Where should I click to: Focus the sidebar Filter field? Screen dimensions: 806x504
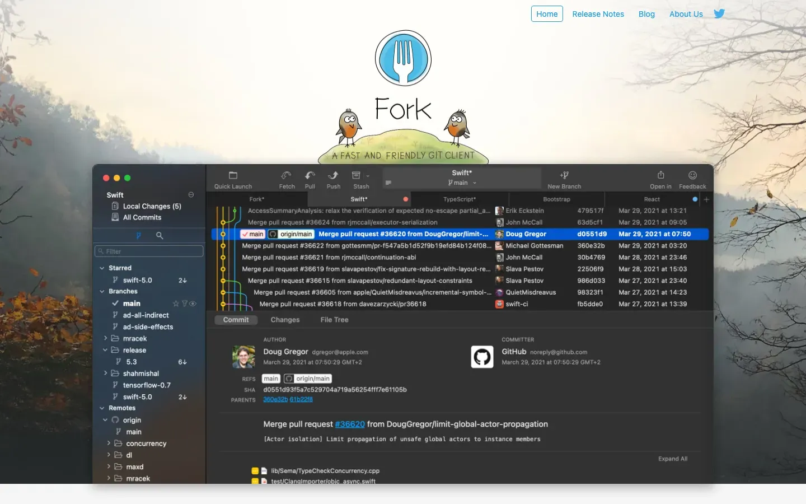point(149,251)
